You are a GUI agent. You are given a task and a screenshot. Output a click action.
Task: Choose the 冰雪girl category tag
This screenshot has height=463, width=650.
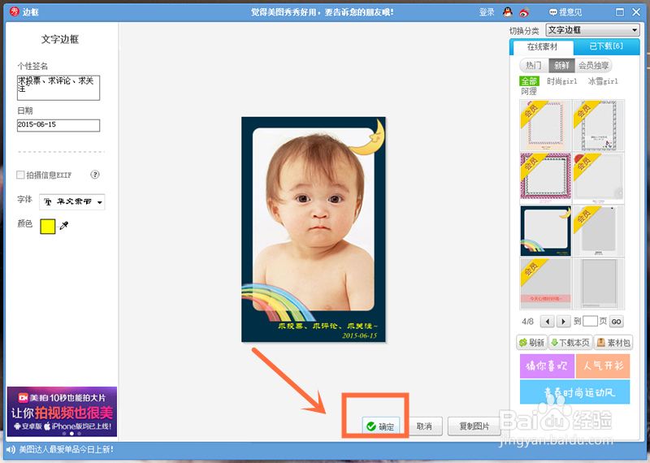pos(603,81)
